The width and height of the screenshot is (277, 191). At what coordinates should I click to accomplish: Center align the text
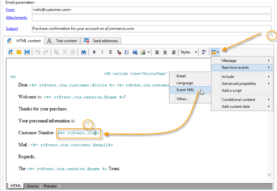pos(165,52)
